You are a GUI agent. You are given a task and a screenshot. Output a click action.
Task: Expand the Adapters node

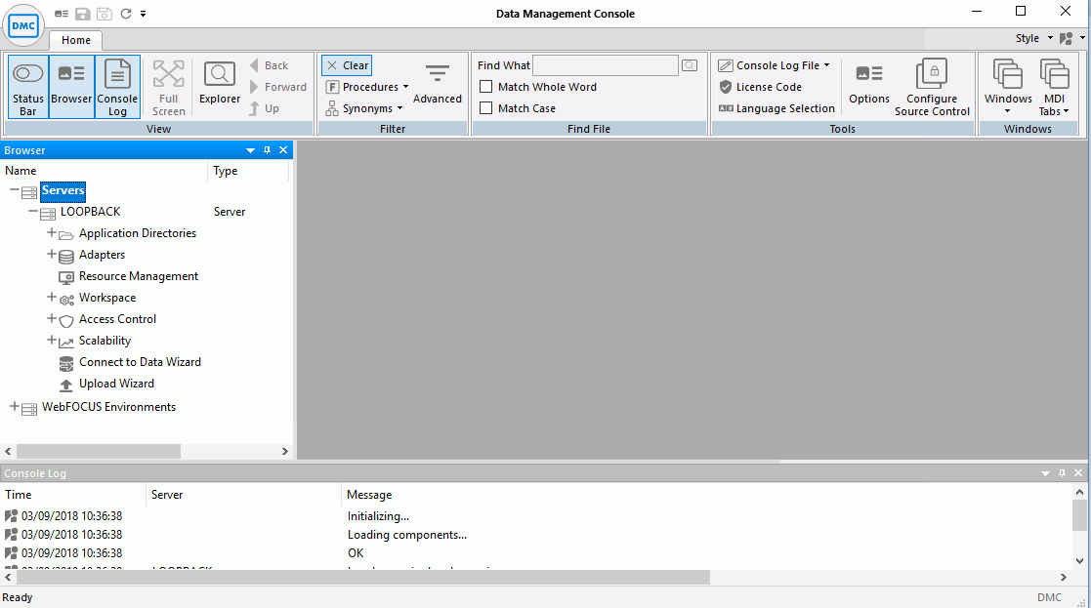coord(51,254)
